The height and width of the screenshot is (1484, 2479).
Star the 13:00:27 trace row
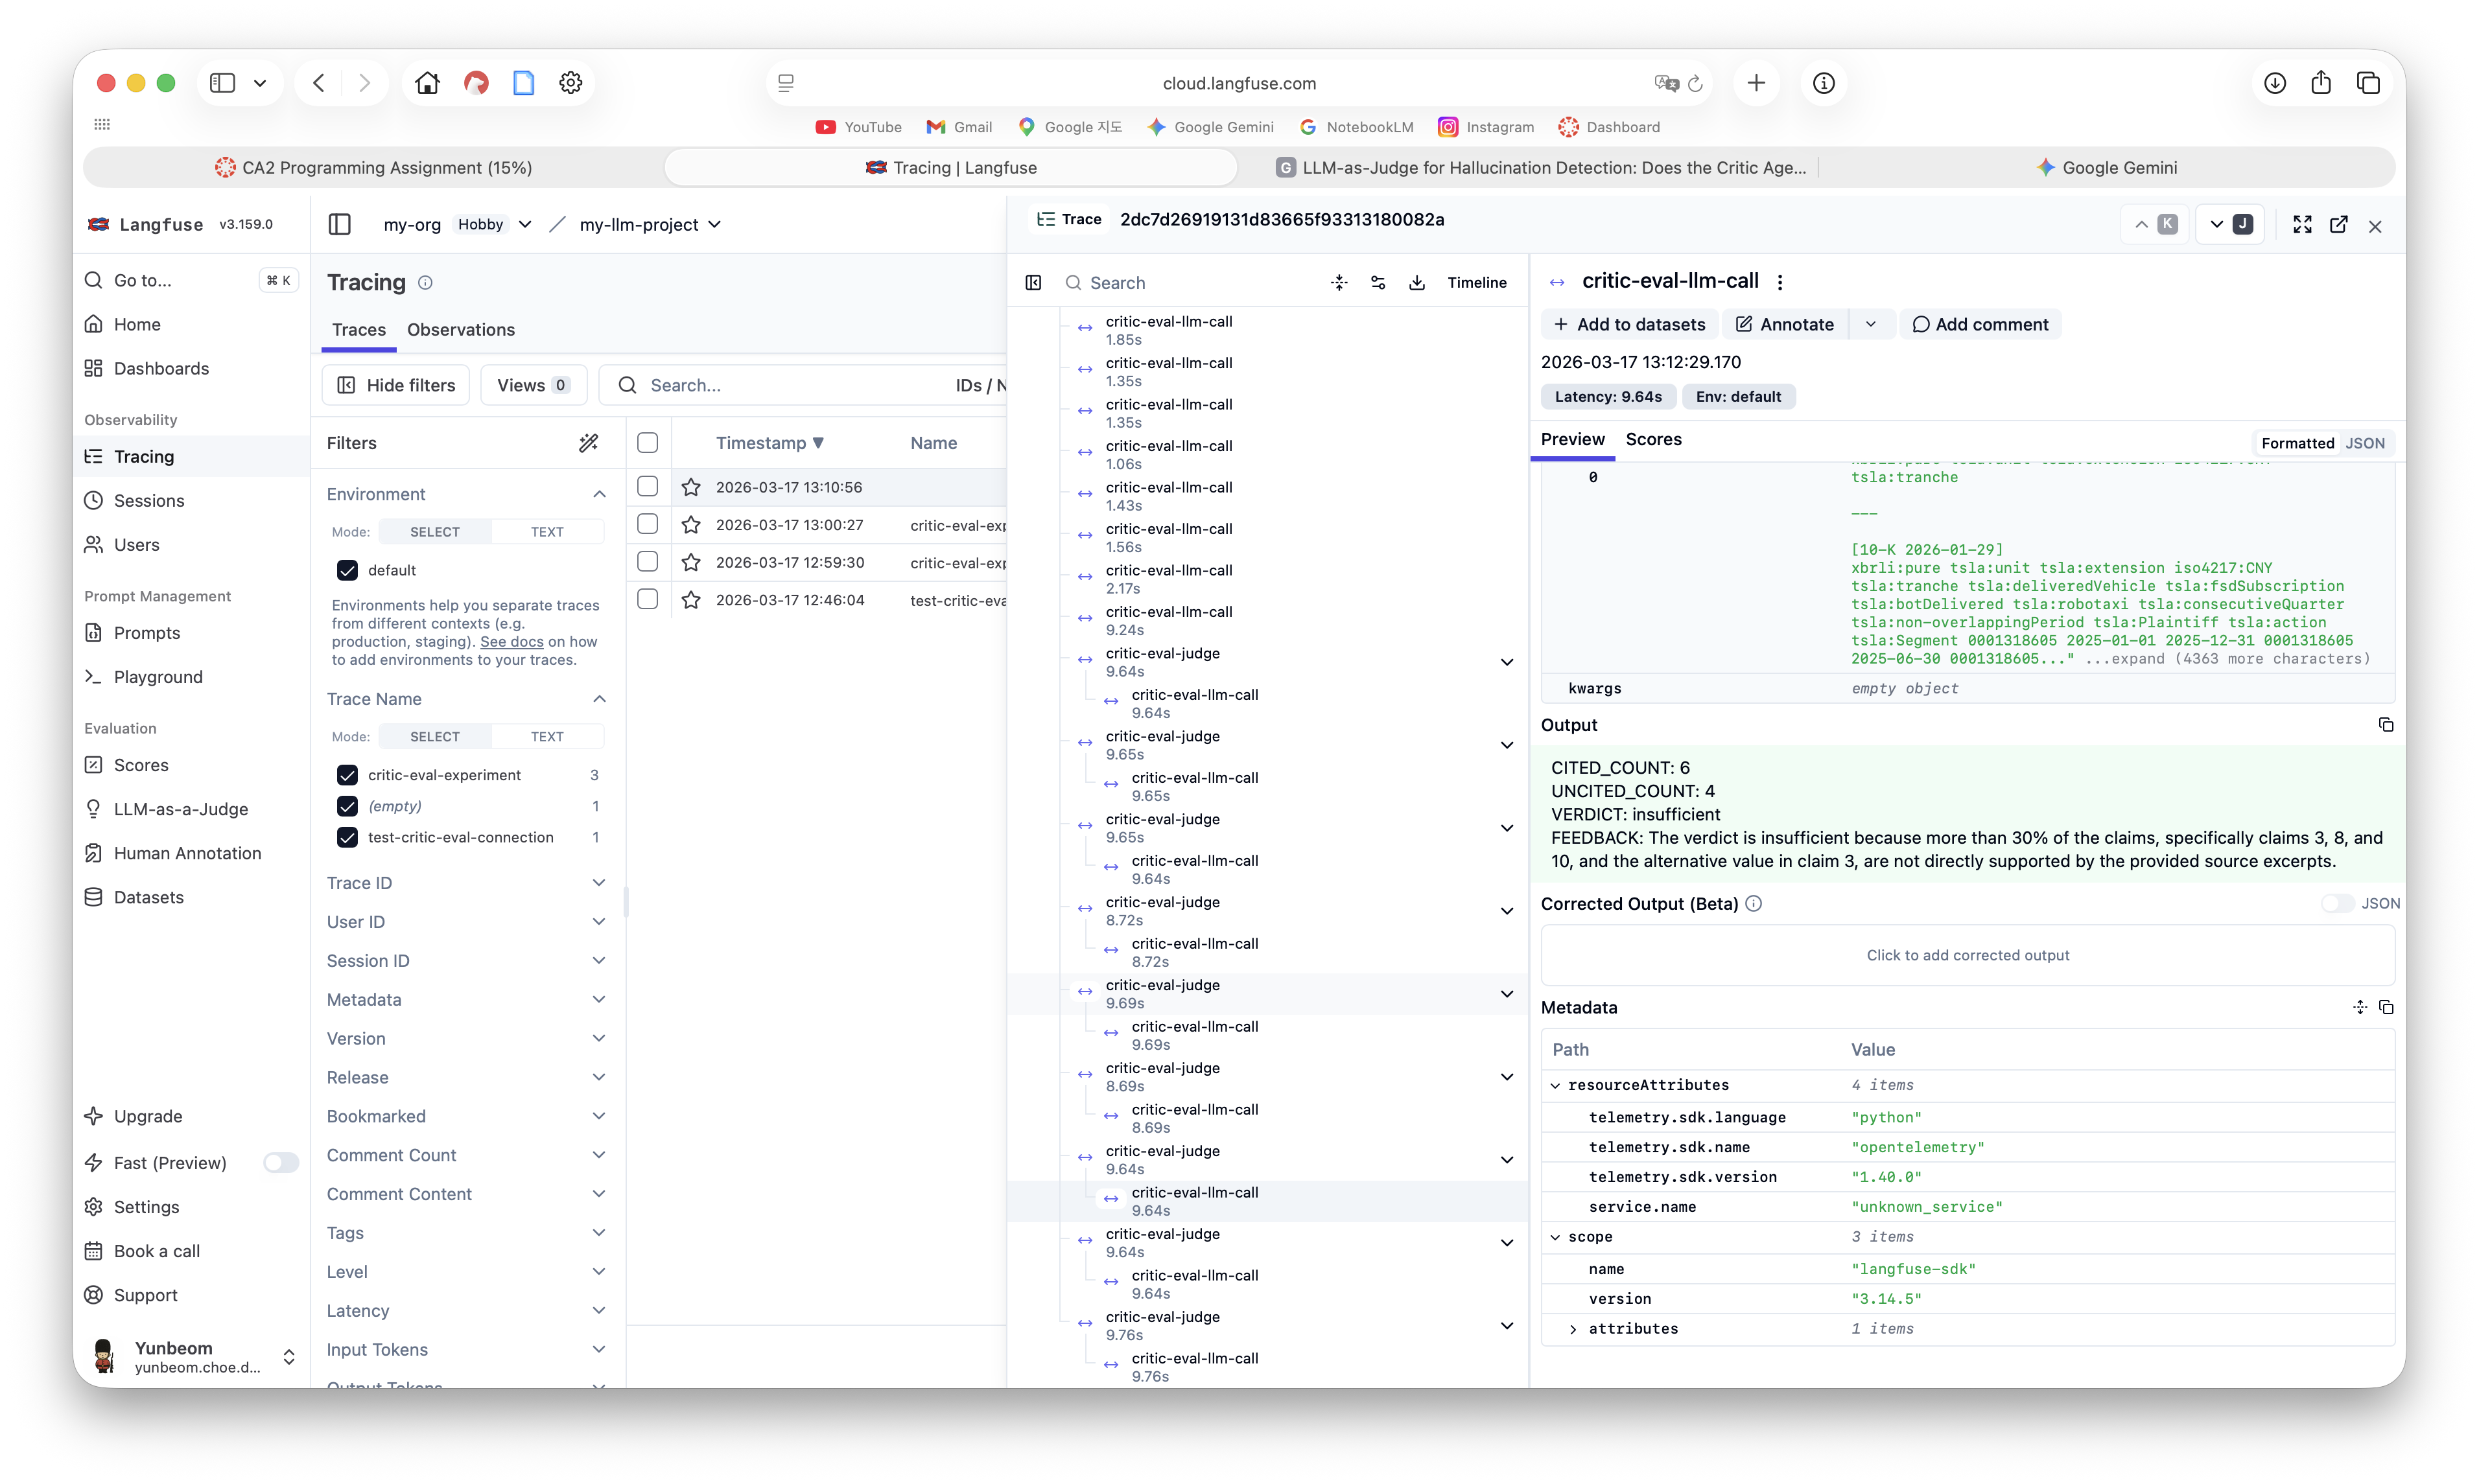point(690,525)
